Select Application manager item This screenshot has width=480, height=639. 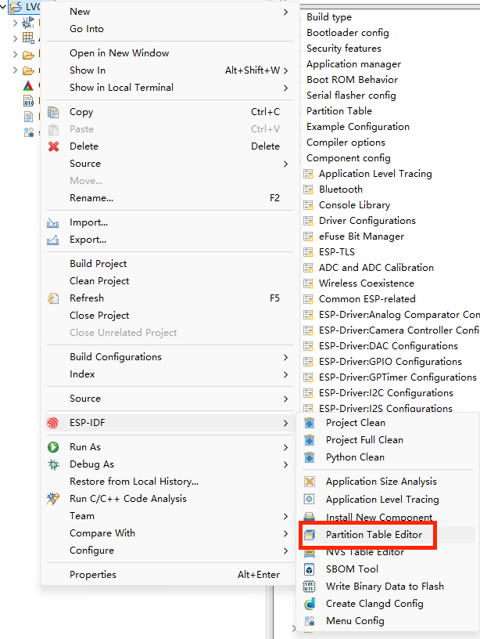point(353,64)
